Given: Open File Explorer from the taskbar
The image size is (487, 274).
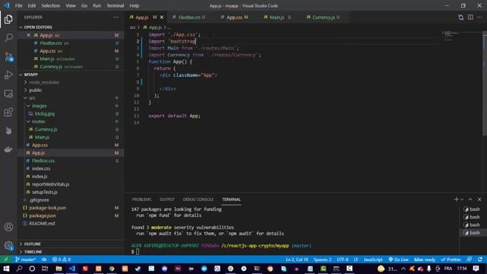Looking at the screenshot, I should (59, 269).
